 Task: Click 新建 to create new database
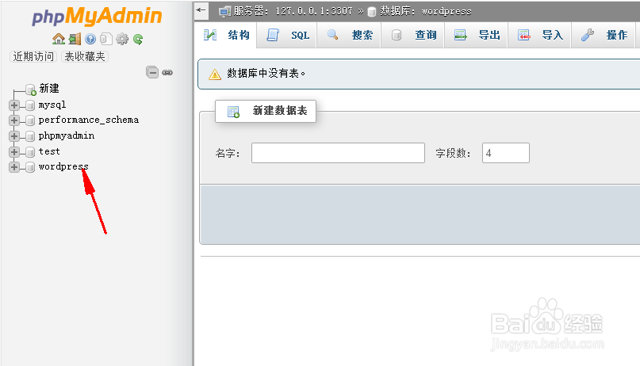click(49, 89)
